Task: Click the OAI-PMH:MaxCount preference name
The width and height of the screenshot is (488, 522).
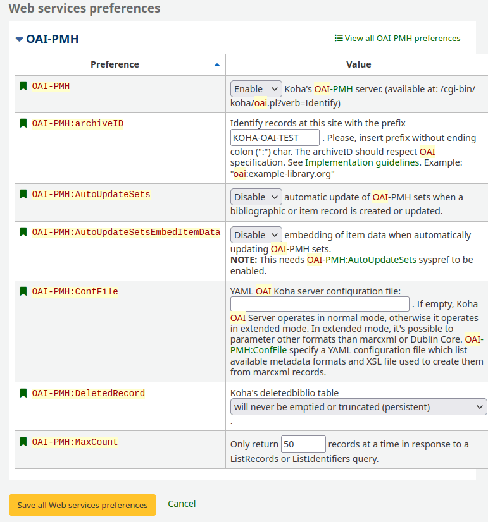Action: [75, 442]
